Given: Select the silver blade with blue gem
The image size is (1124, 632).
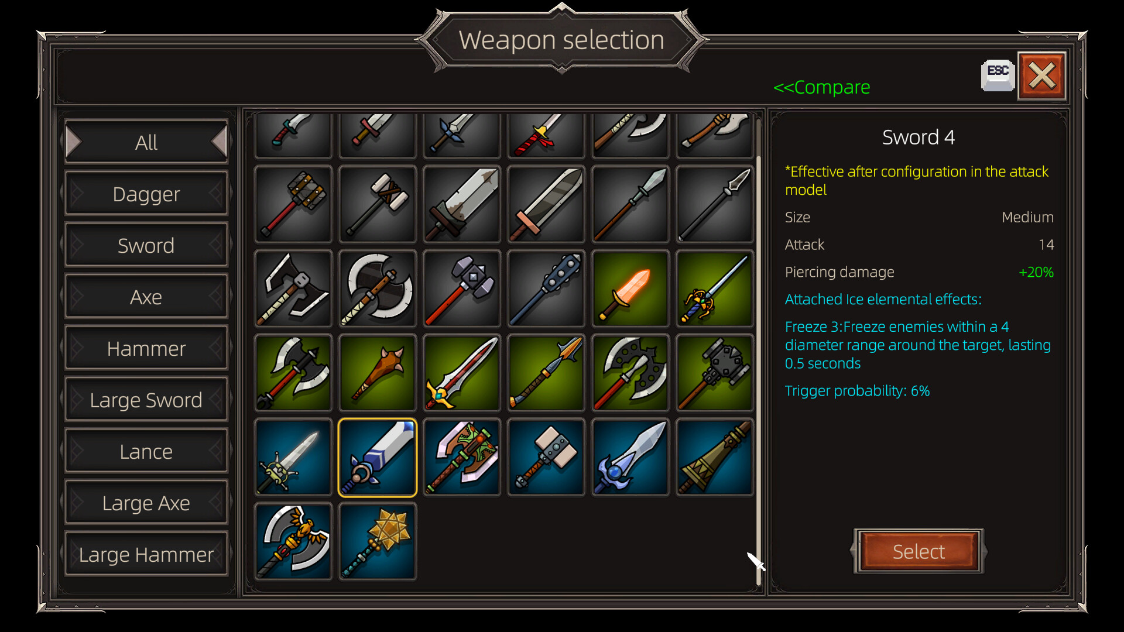Looking at the screenshot, I should (x=630, y=457).
